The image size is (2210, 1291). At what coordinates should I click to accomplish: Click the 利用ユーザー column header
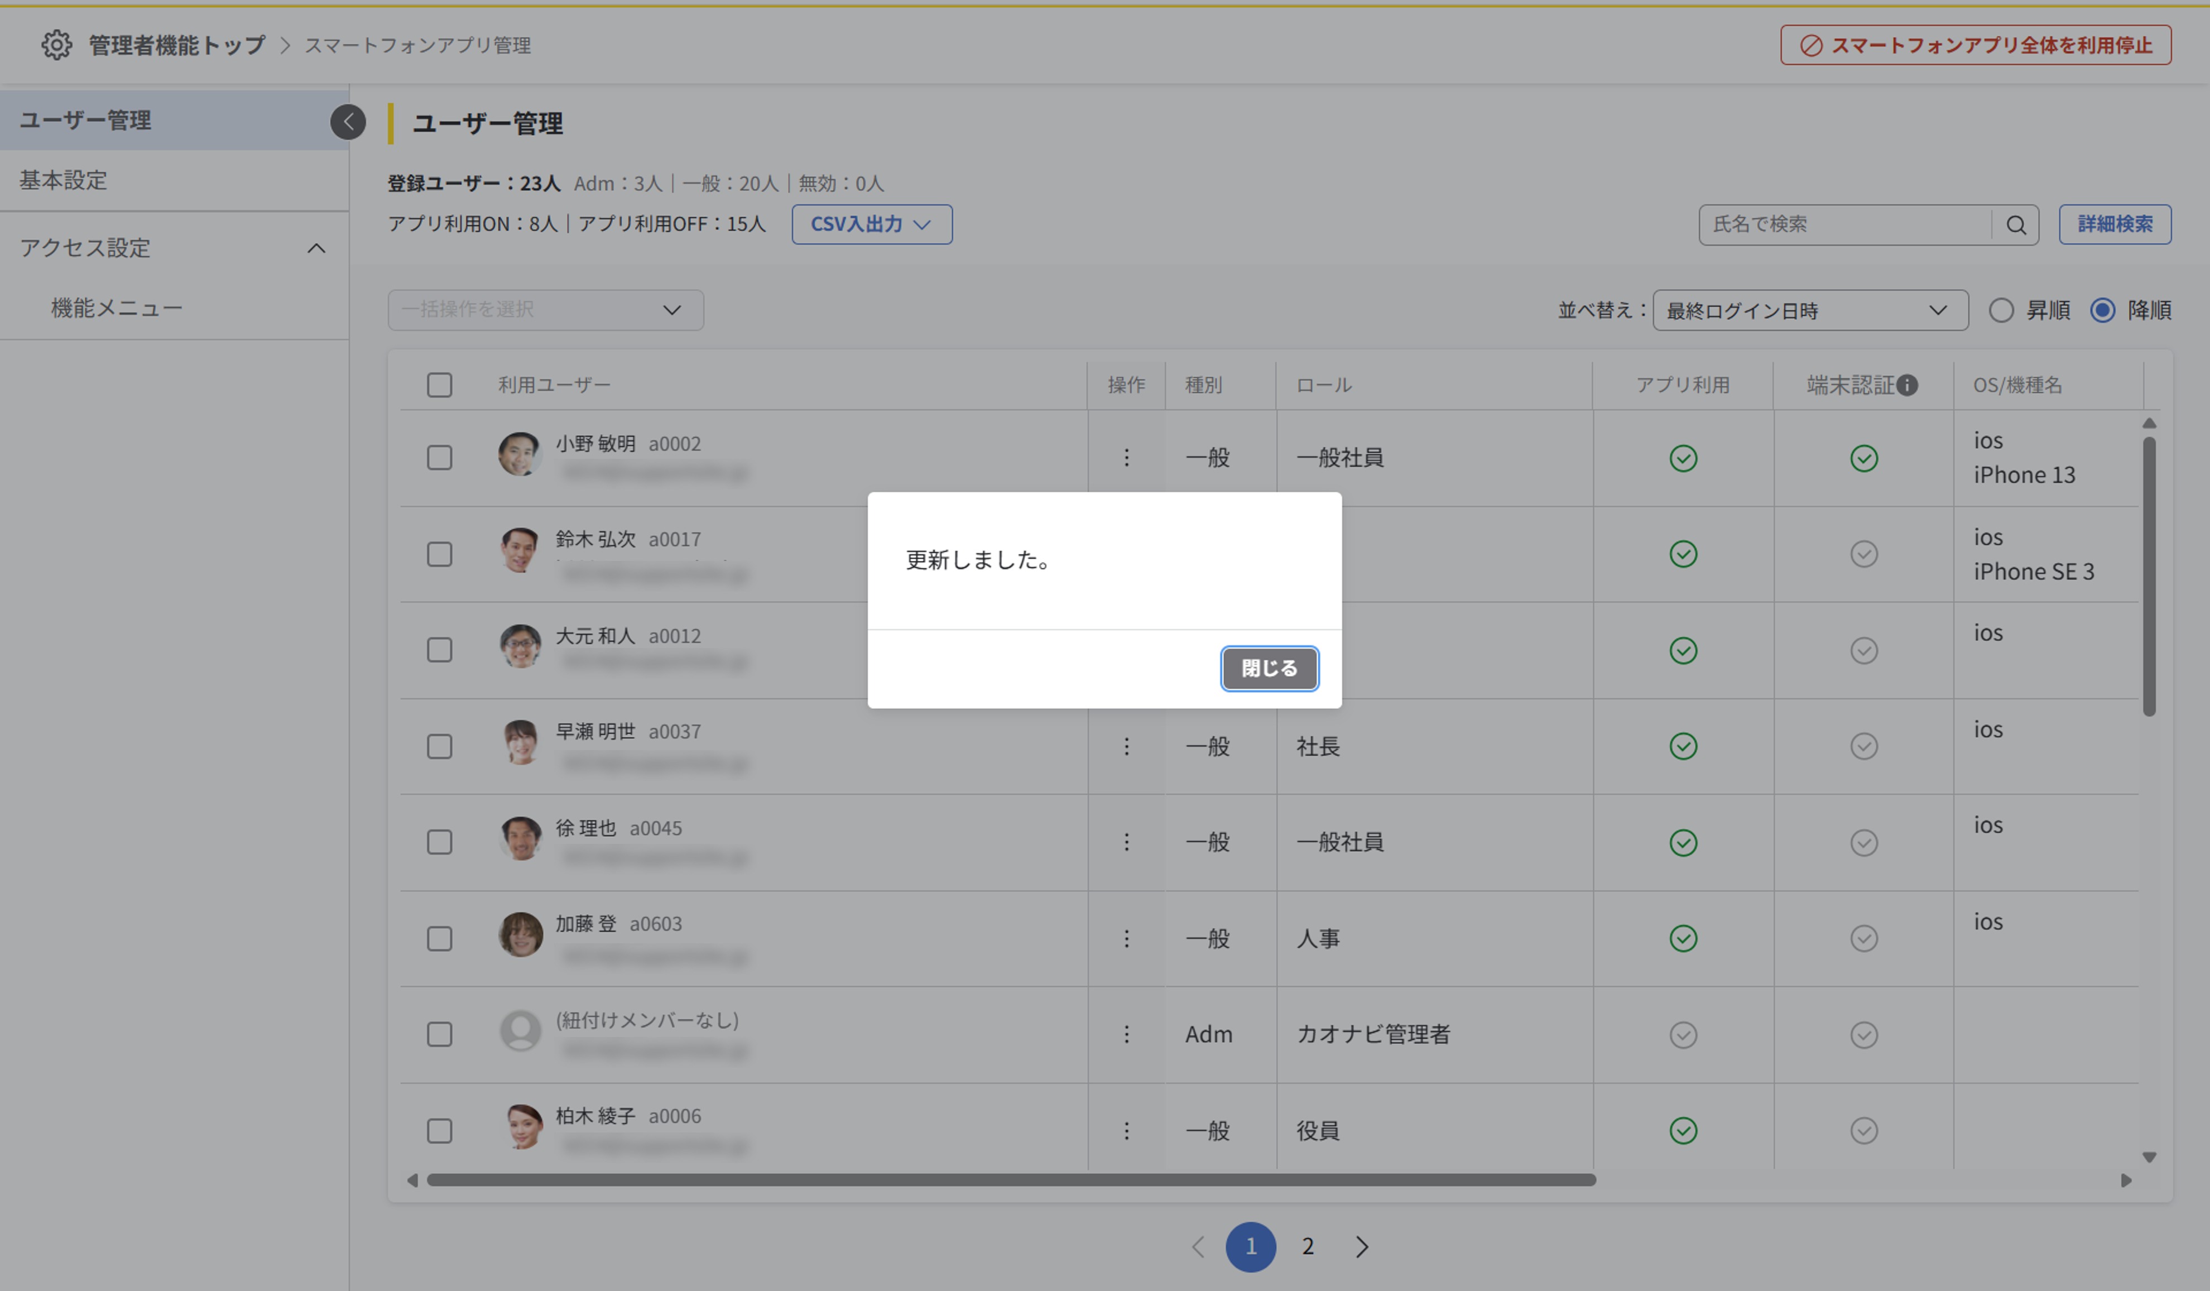coord(554,385)
